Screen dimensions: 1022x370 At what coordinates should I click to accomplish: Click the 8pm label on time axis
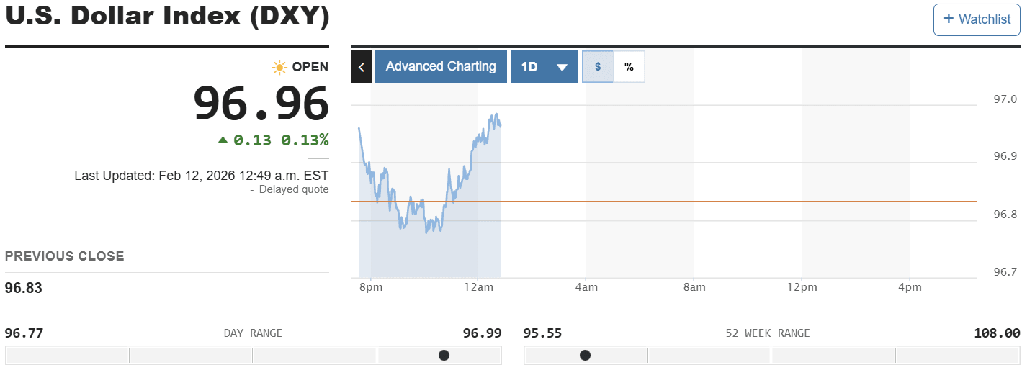click(x=371, y=288)
